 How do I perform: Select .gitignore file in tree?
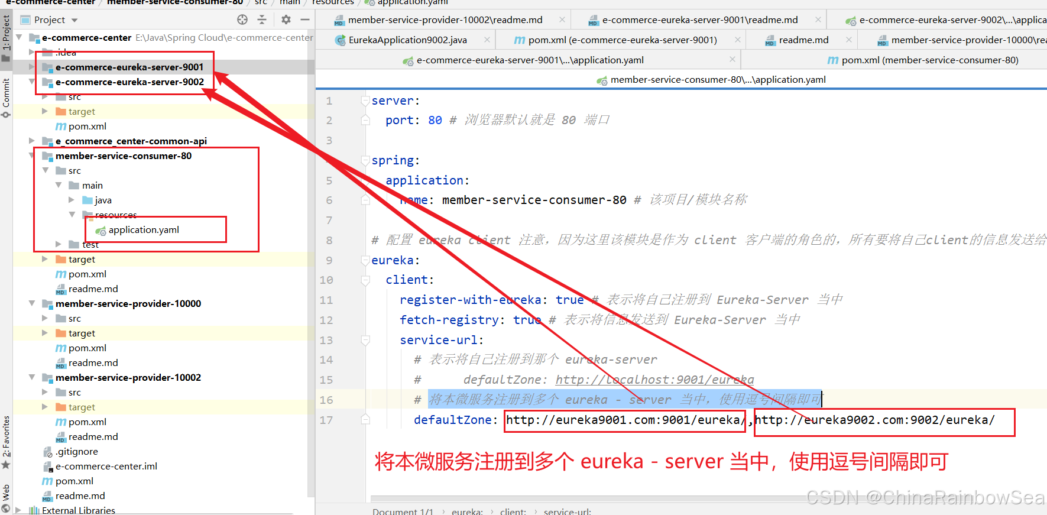77,451
